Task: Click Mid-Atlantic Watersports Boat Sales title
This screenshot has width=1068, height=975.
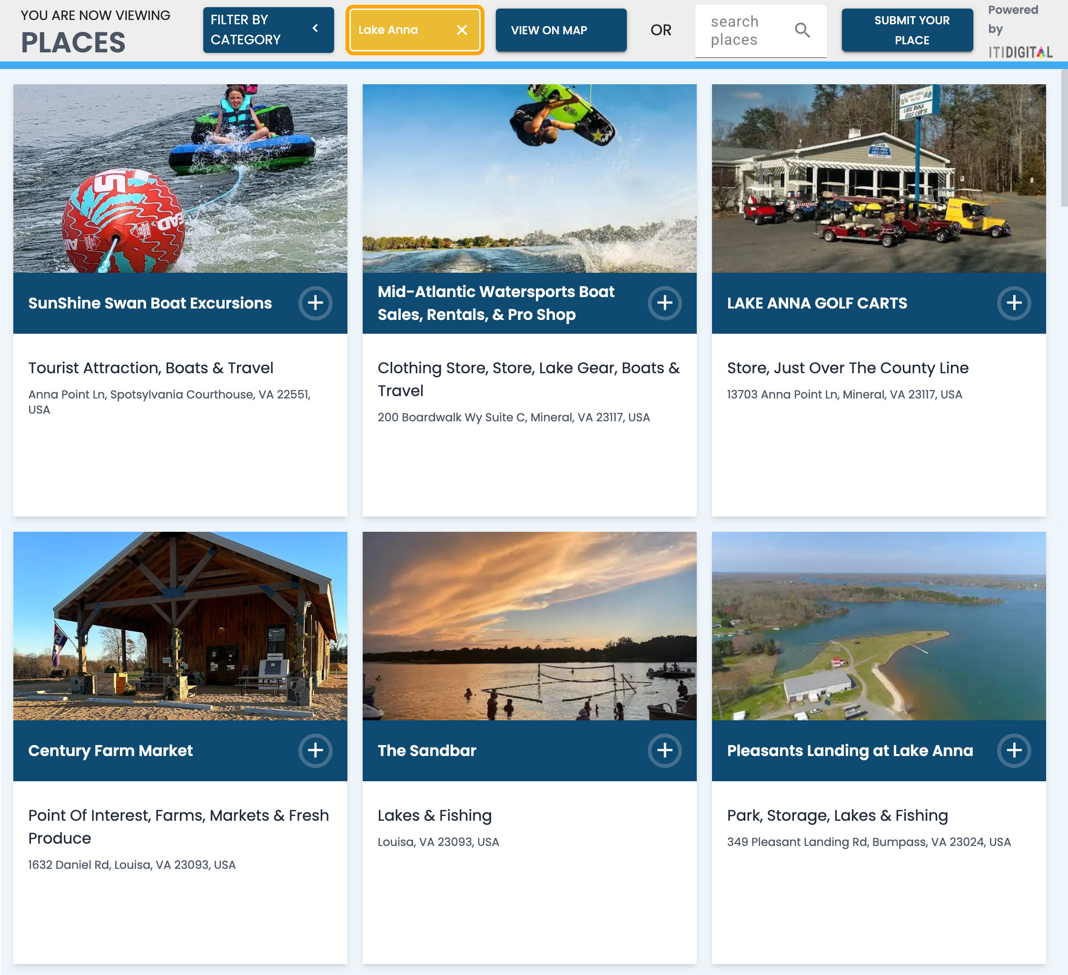Action: tap(496, 303)
